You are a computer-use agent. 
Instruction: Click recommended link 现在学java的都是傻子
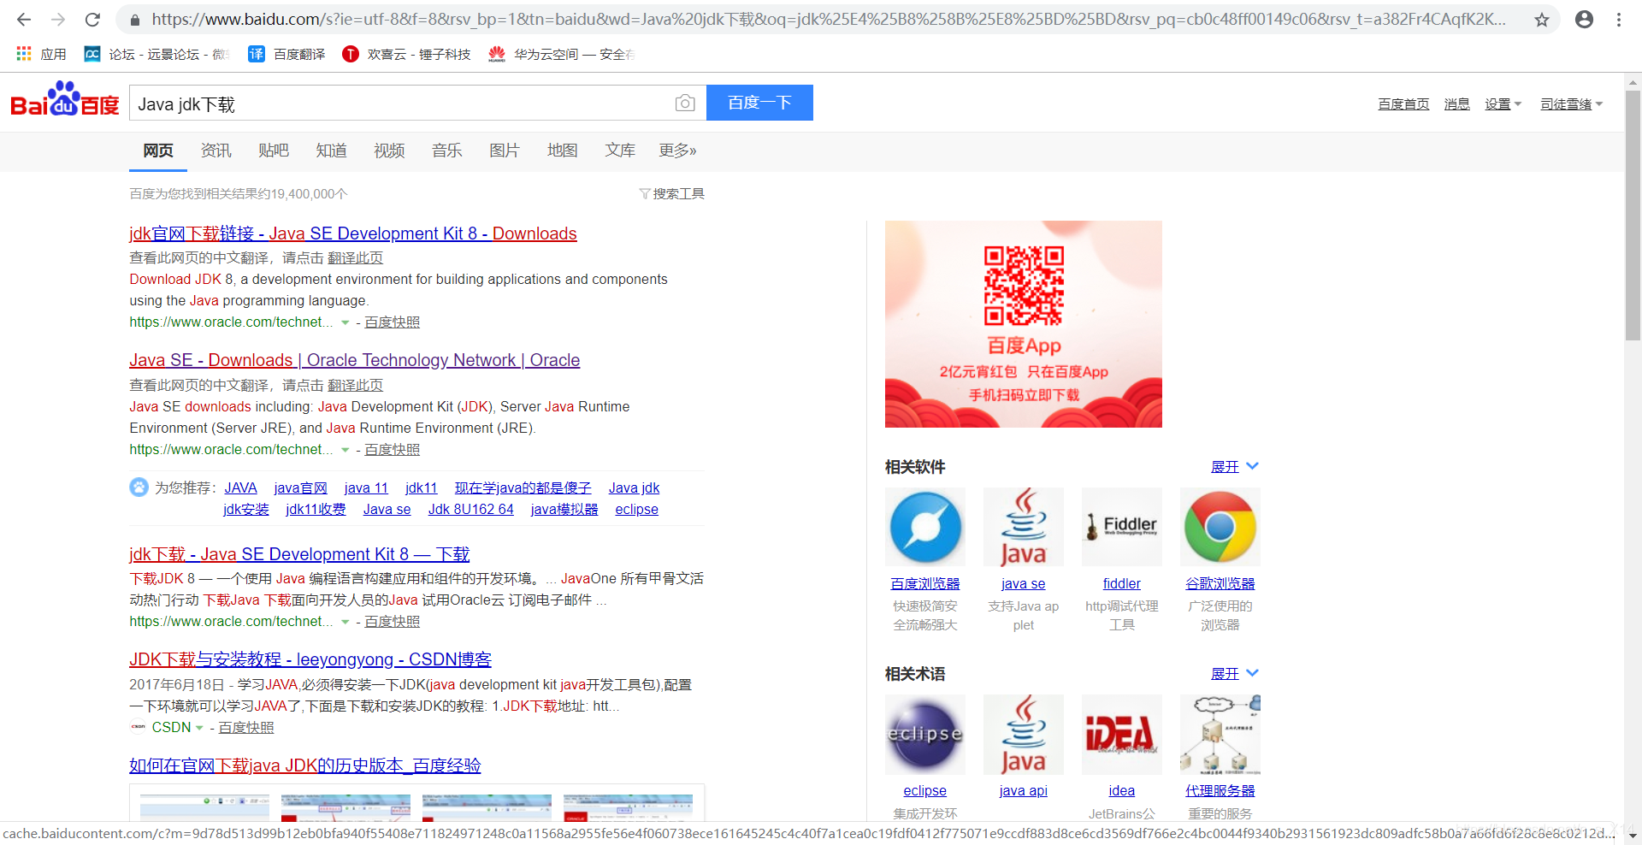click(523, 488)
